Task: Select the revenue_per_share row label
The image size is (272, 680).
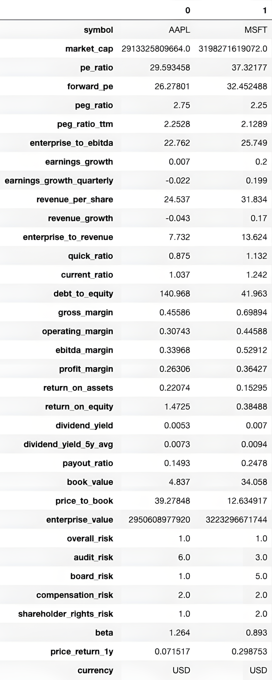Action: pos(75,200)
